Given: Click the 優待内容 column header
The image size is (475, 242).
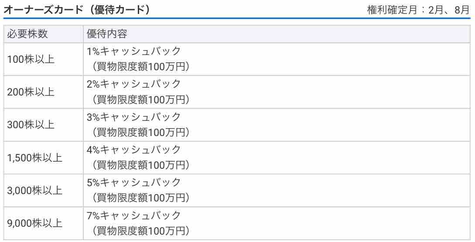Looking at the screenshot, I should [107, 34].
